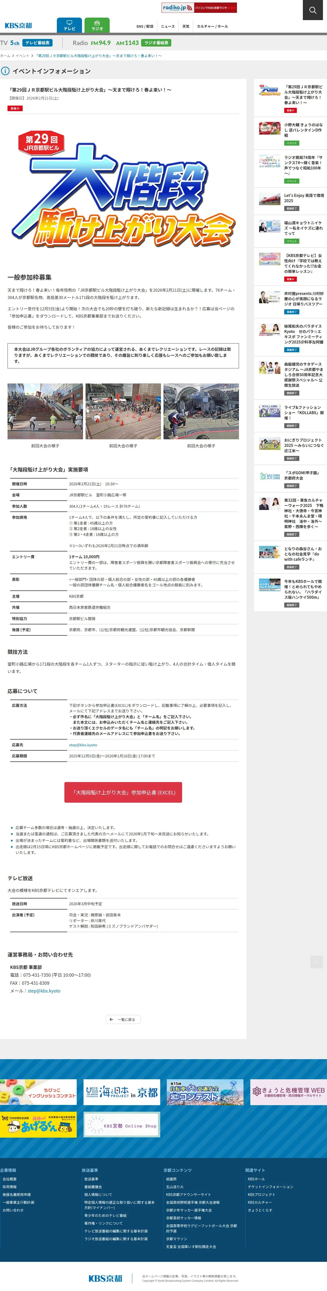Open sidebar thumbnail for 第29回ＪＲ京都駅ビル大階段駈け上がり大会
This screenshot has width=327, height=1291.
(269, 91)
